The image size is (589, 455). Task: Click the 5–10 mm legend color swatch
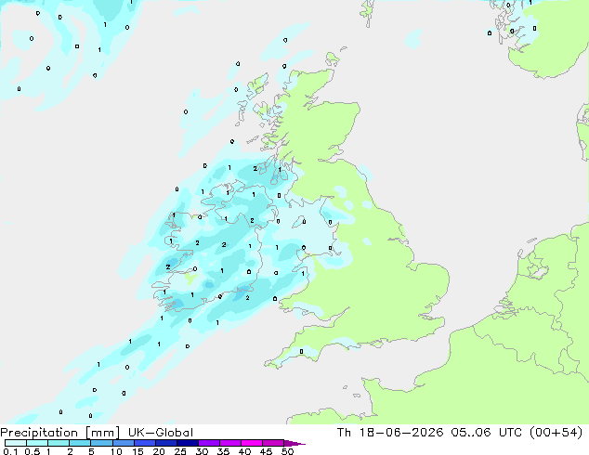pos(101,443)
